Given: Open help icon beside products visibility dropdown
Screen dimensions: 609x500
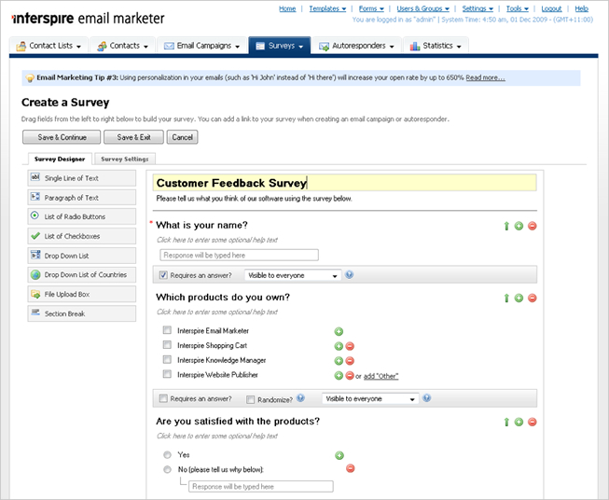Looking at the screenshot, I should coord(426,398).
